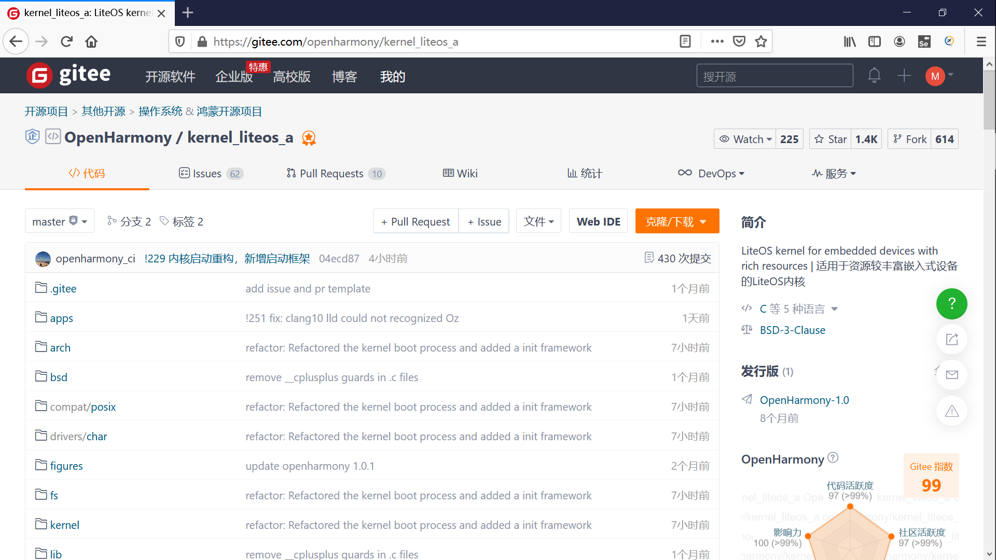Open notifications bell icon
The width and height of the screenshot is (996, 560).
pyautogui.click(x=874, y=76)
